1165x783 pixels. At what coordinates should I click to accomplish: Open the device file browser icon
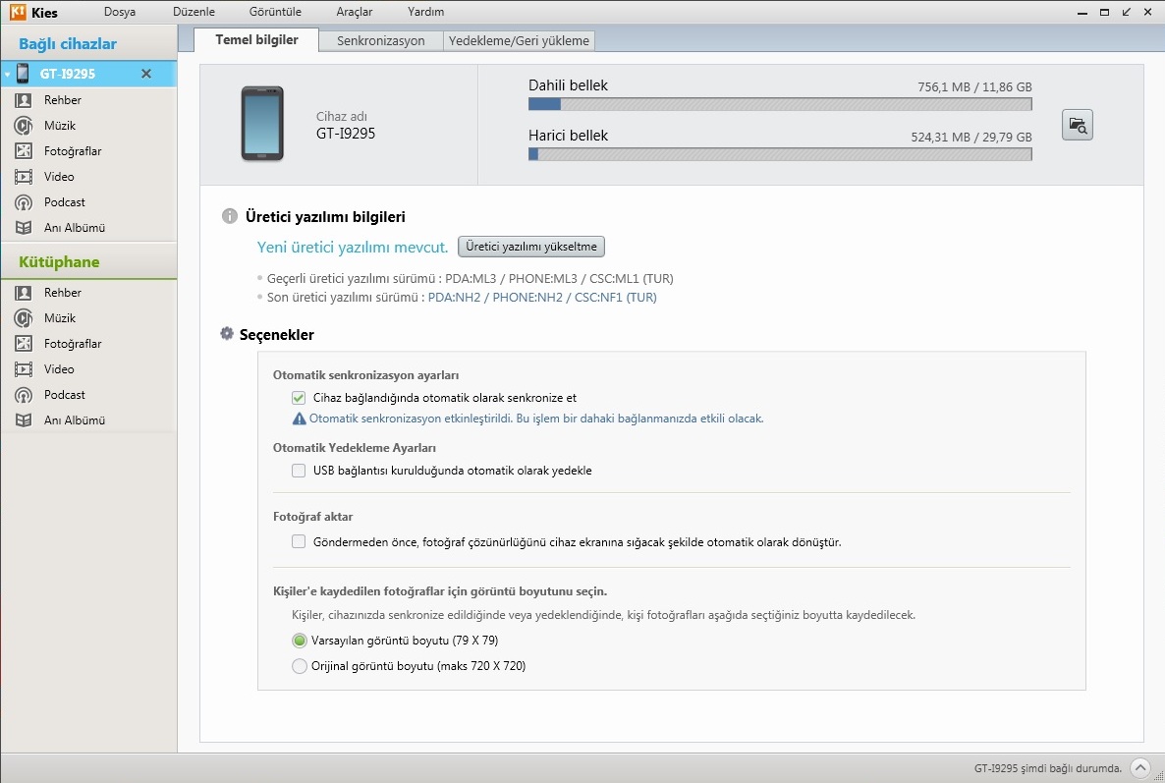(1077, 125)
